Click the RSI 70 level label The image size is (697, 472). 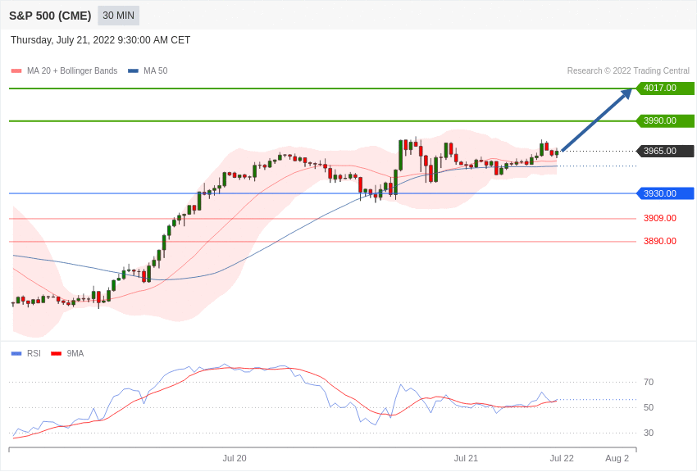coord(649,383)
